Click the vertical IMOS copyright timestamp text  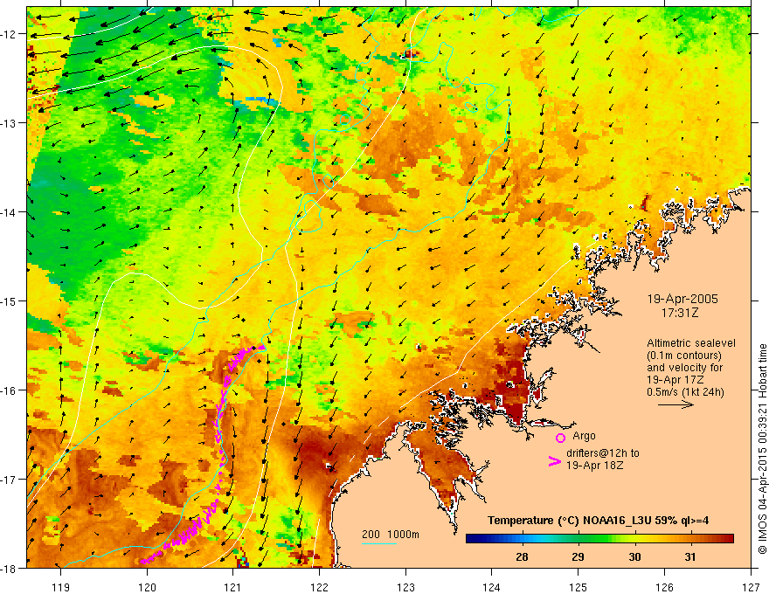[x=762, y=449]
